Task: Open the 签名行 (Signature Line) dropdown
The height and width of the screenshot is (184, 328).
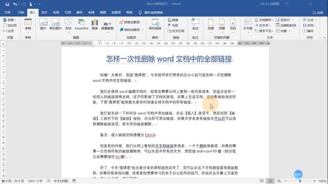Action: 284,20
